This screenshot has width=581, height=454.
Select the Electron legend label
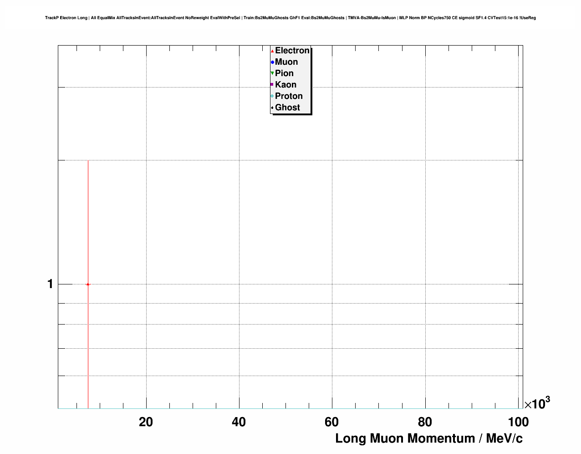point(292,51)
